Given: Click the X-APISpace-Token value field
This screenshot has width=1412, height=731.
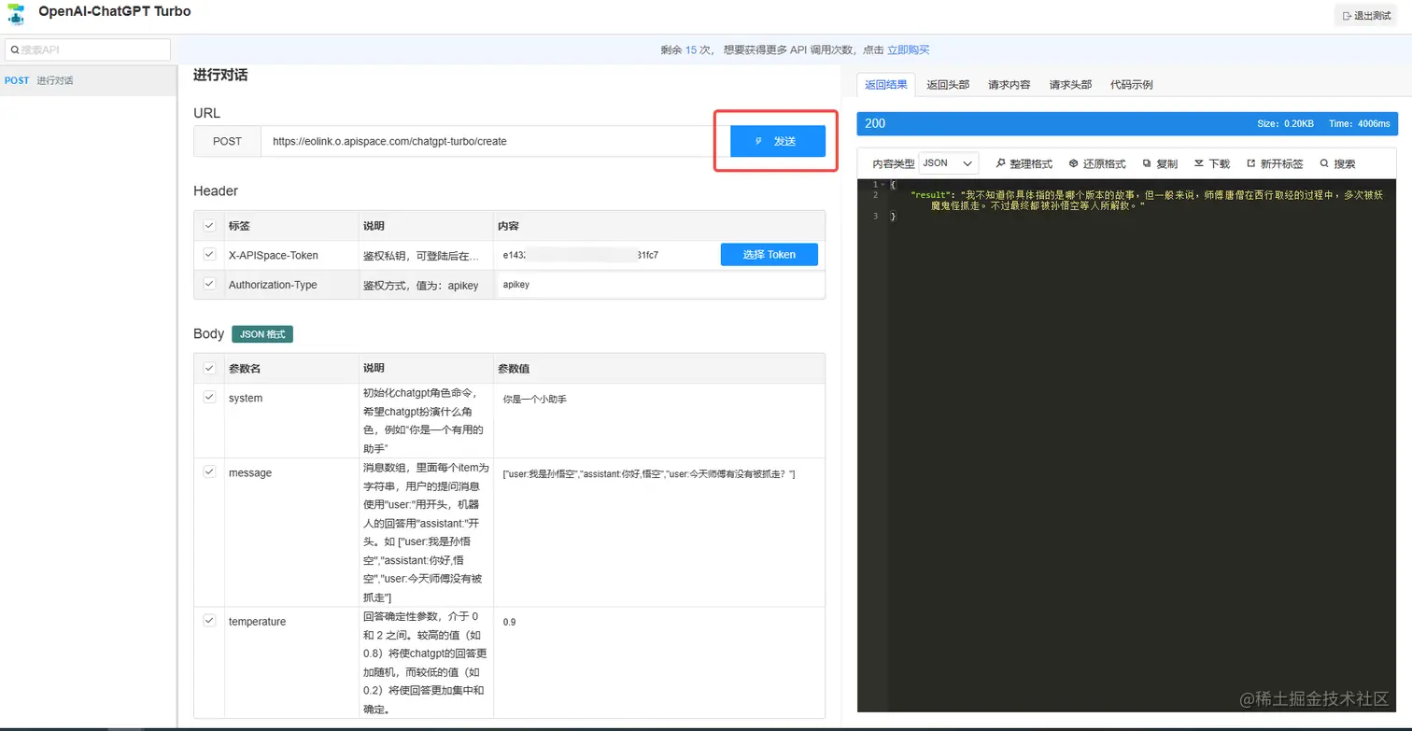Looking at the screenshot, I should pyautogui.click(x=605, y=255).
